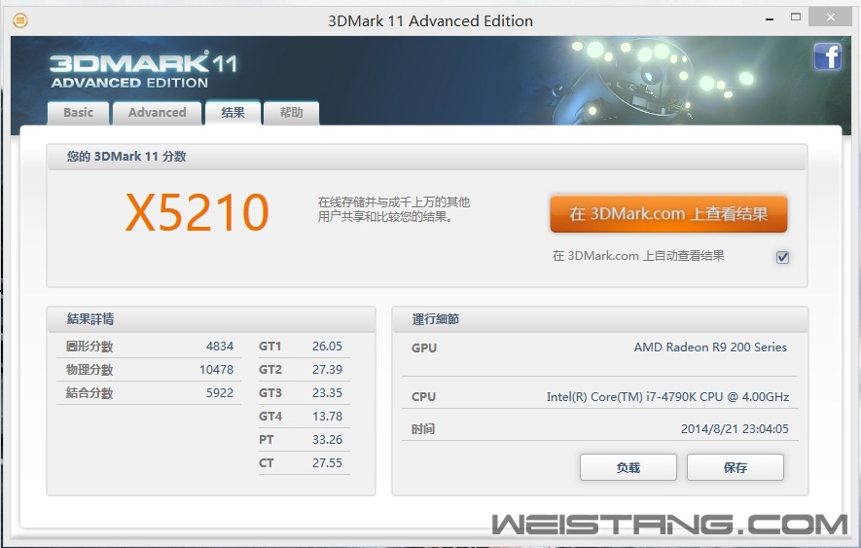Click the PT result 33.26
The width and height of the screenshot is (861, 548).
click(327, 440)
